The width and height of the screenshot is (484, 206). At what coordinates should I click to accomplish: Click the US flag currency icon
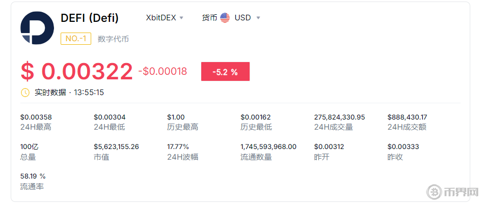[225, 18]
